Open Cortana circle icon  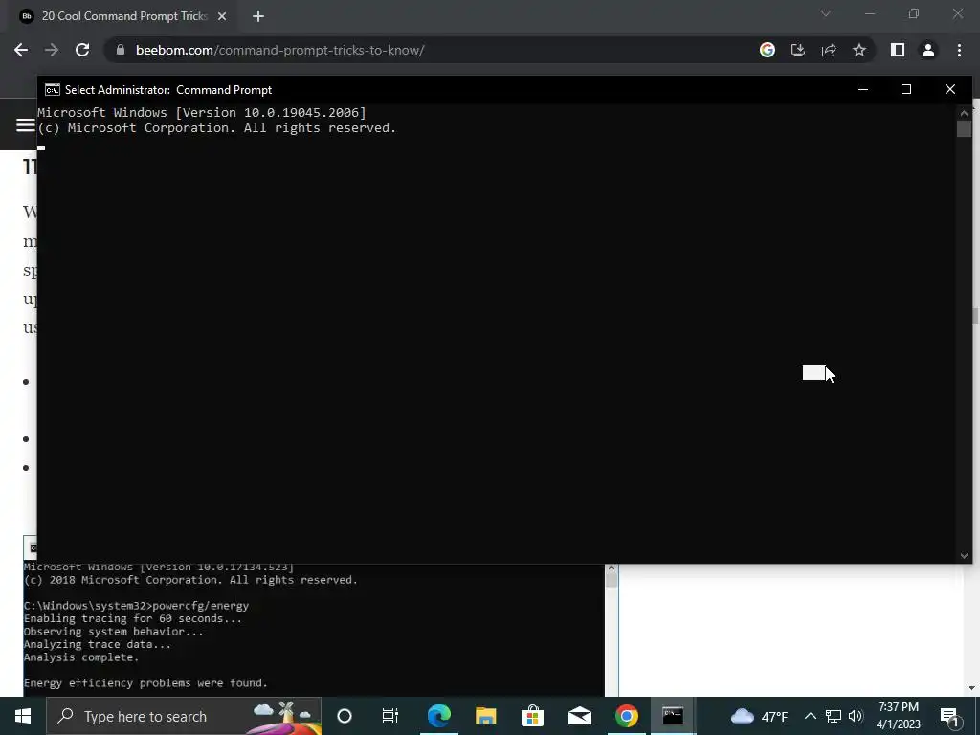(345, 716)
